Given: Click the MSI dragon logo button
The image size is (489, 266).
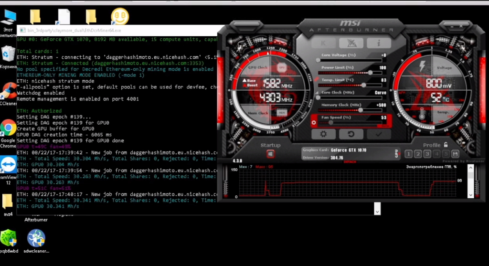Looking at the screenshot, I should pyautogui.click(x=351, y=43).
